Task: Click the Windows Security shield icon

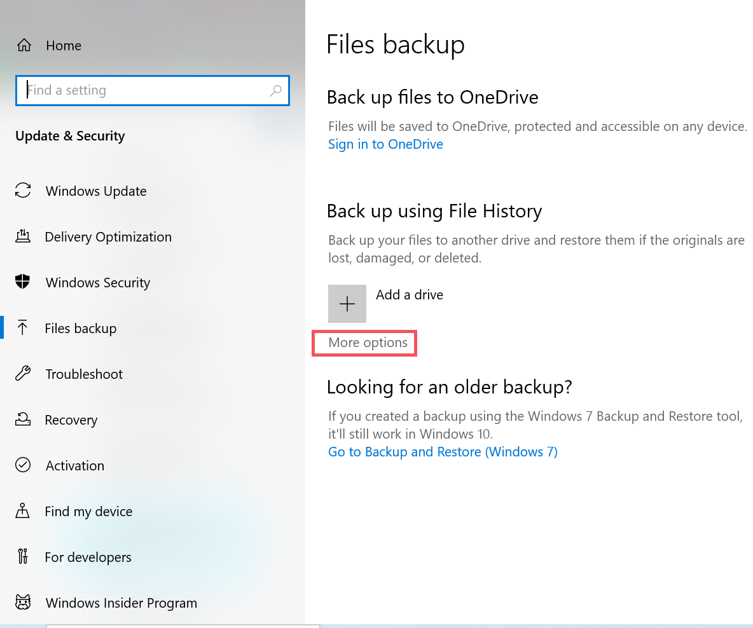Action: pos(22,282)
